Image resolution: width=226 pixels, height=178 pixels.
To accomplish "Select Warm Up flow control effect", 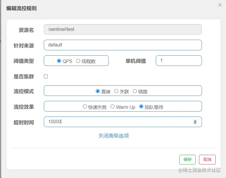I will pos(113,107).
